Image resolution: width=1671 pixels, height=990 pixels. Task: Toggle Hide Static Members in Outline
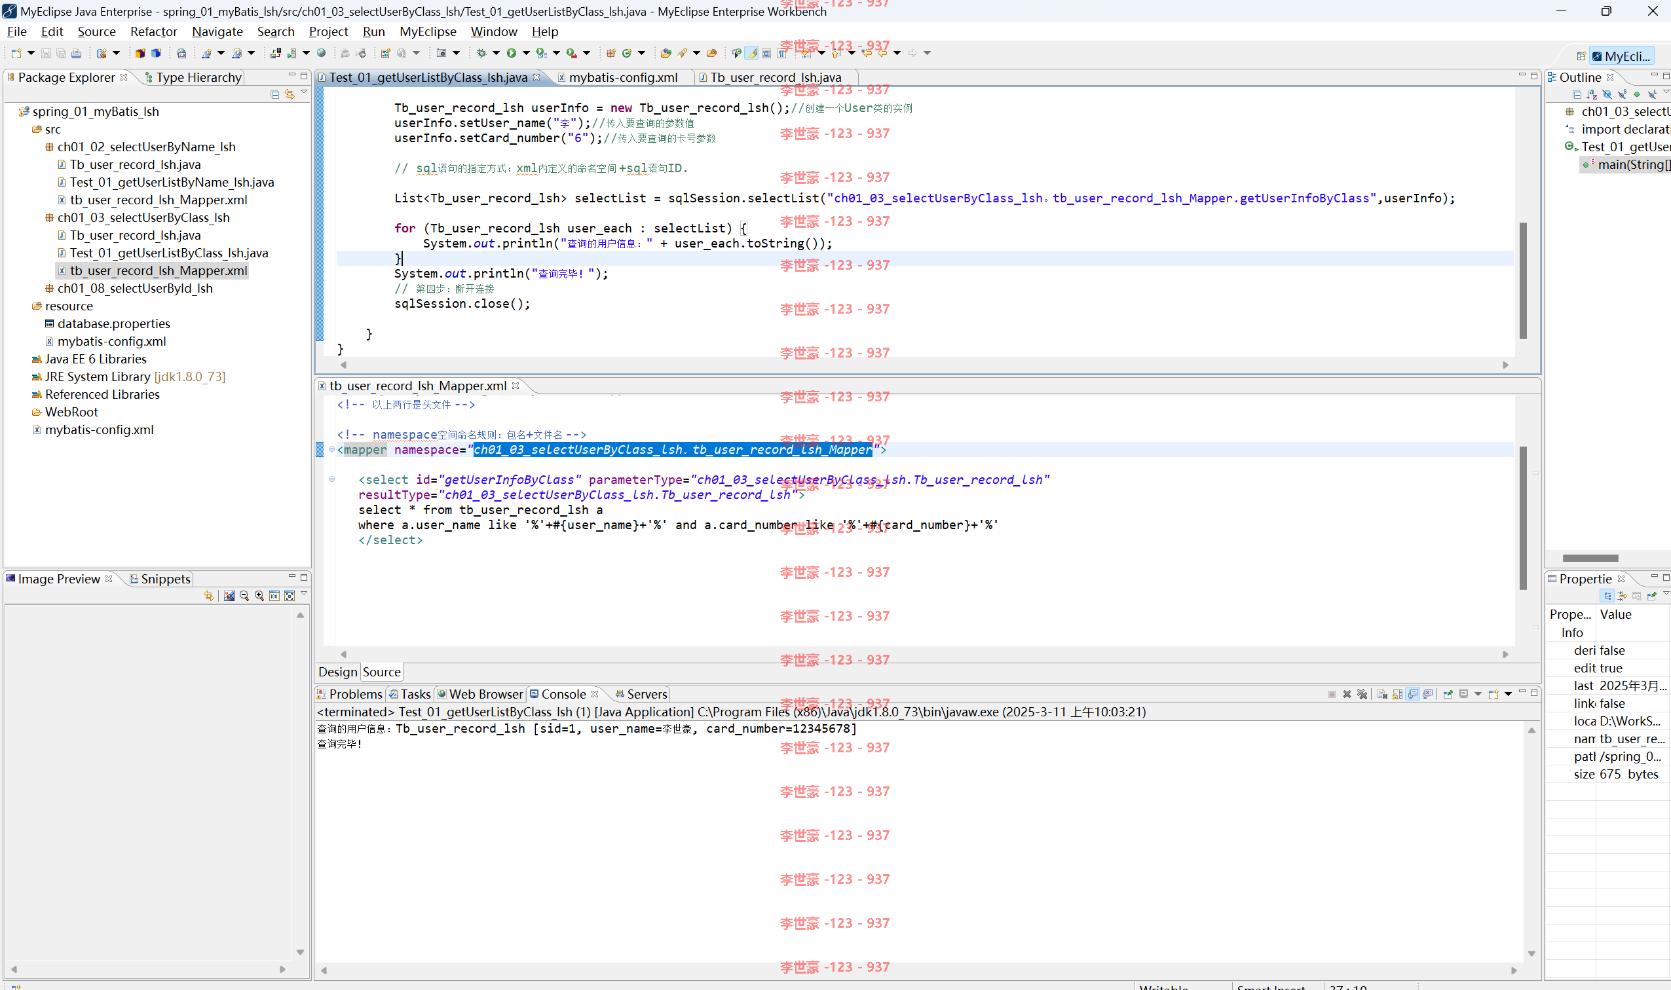pos(1623,95)
